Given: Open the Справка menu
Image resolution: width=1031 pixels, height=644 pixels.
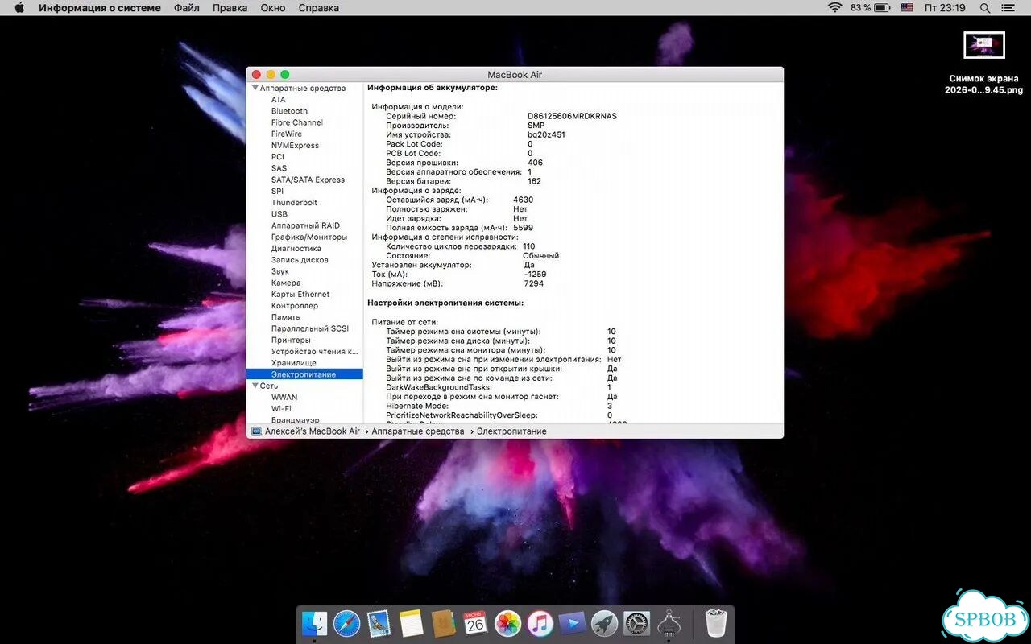Looking at the screenshot, I should [x=319, y=8].
